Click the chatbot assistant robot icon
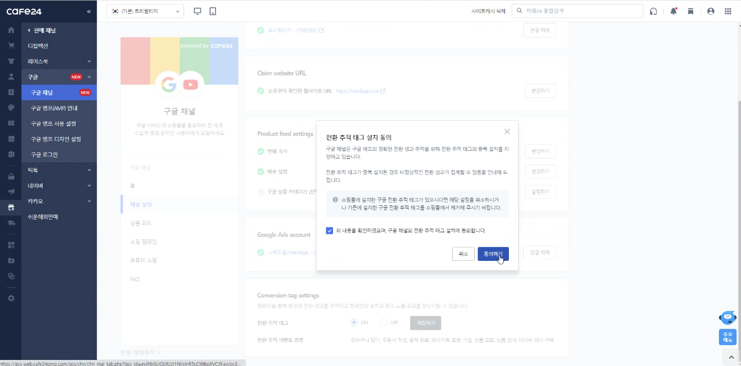Image resolution: width=741 pixels, height=366 pixels. [x=728, y=318]
